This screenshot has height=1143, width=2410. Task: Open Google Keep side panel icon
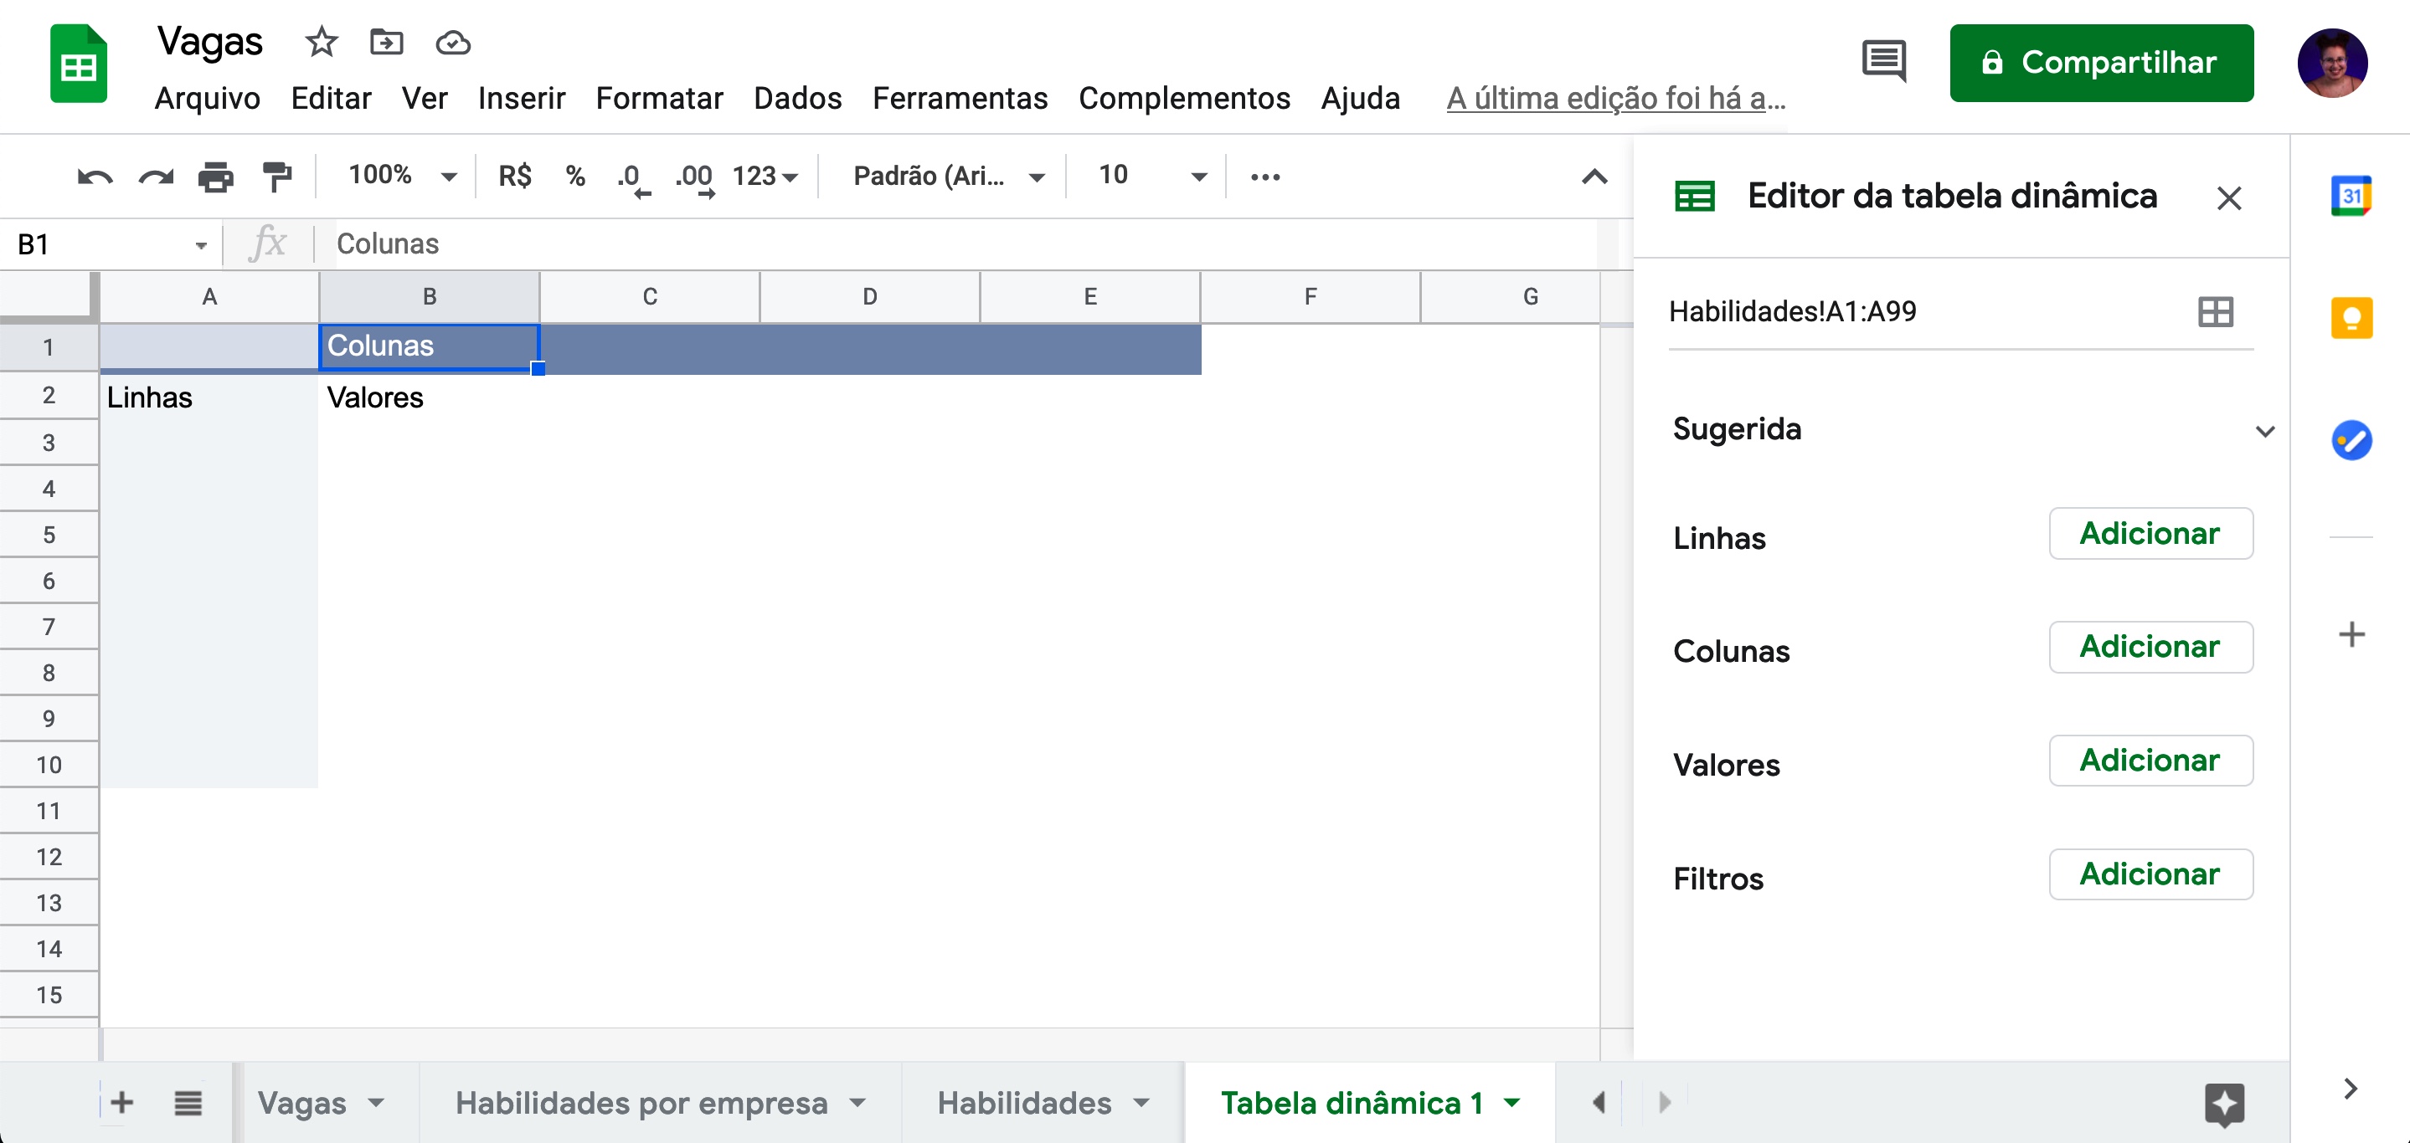(2350, 318)
